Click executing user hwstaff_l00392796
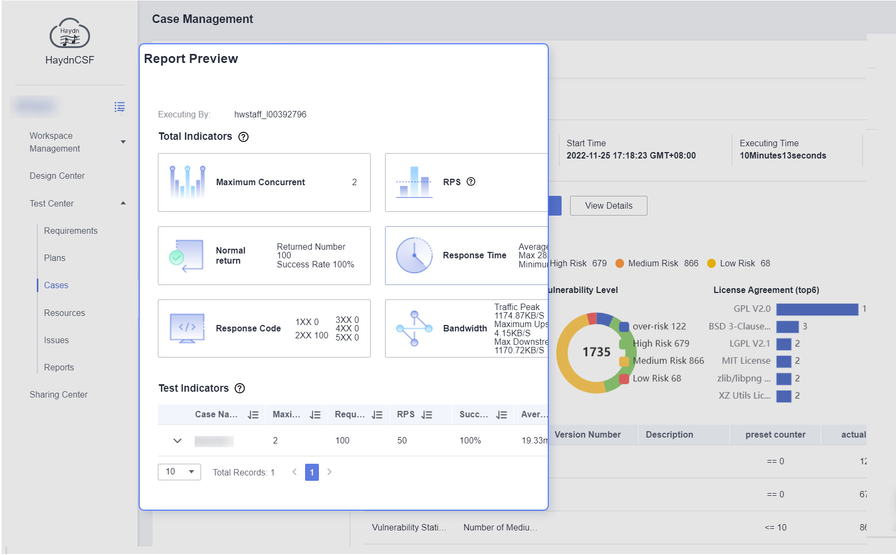This screenshot has width=896, height=555. pos(270,115)
